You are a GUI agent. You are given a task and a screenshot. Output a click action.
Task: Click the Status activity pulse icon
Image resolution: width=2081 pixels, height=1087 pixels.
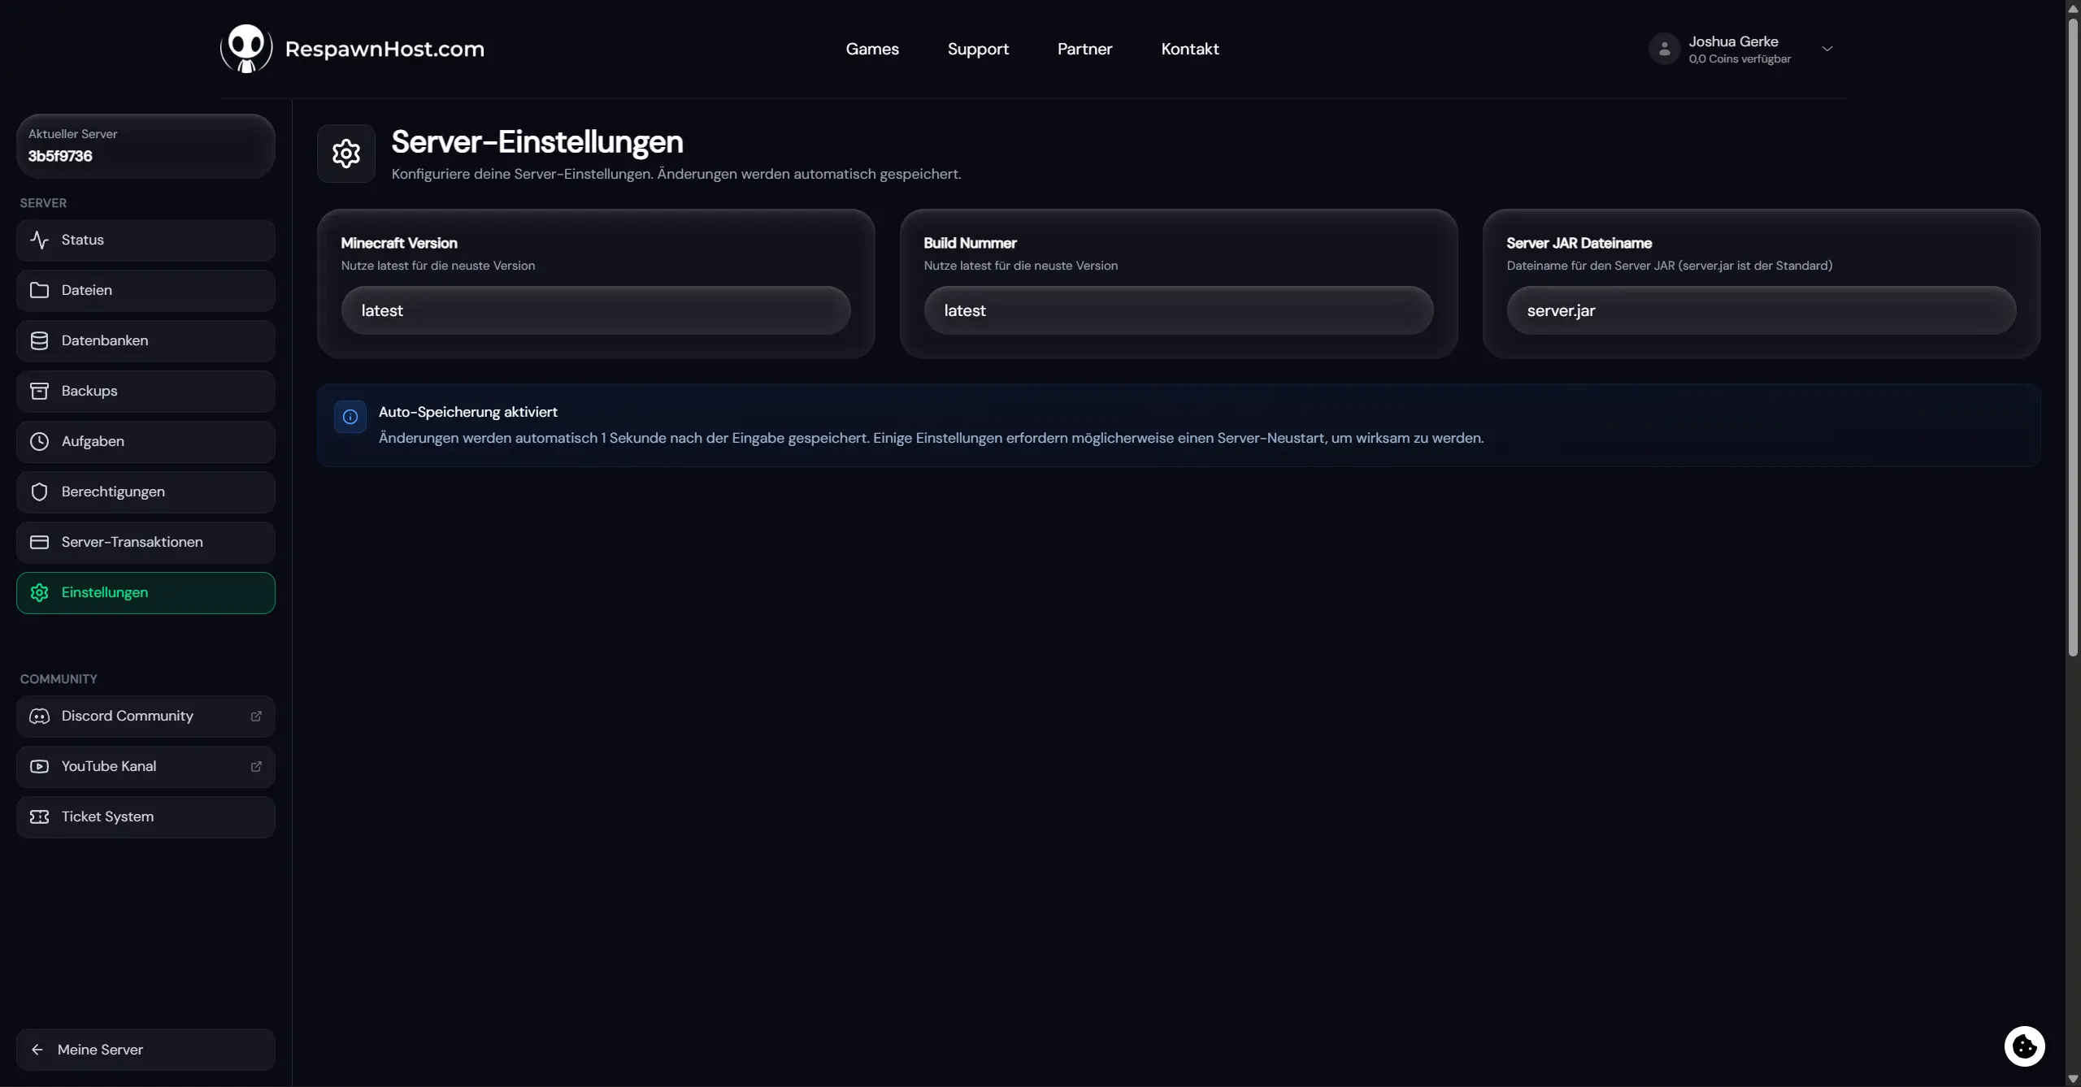(x=39, y=240)
